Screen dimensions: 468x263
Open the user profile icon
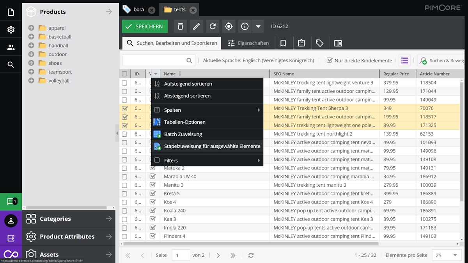click(x=11, y=221)
